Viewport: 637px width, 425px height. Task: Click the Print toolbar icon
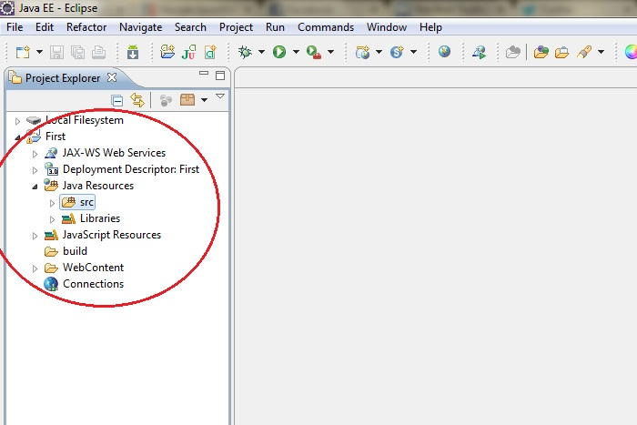coord(98,53)
